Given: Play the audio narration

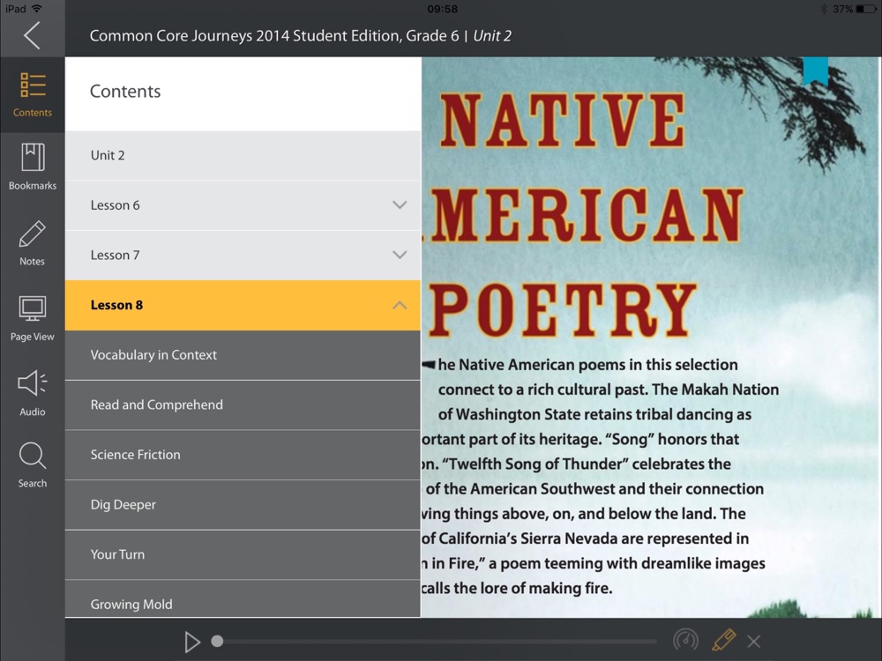Looking at the screenshot, I should (192, 642).
